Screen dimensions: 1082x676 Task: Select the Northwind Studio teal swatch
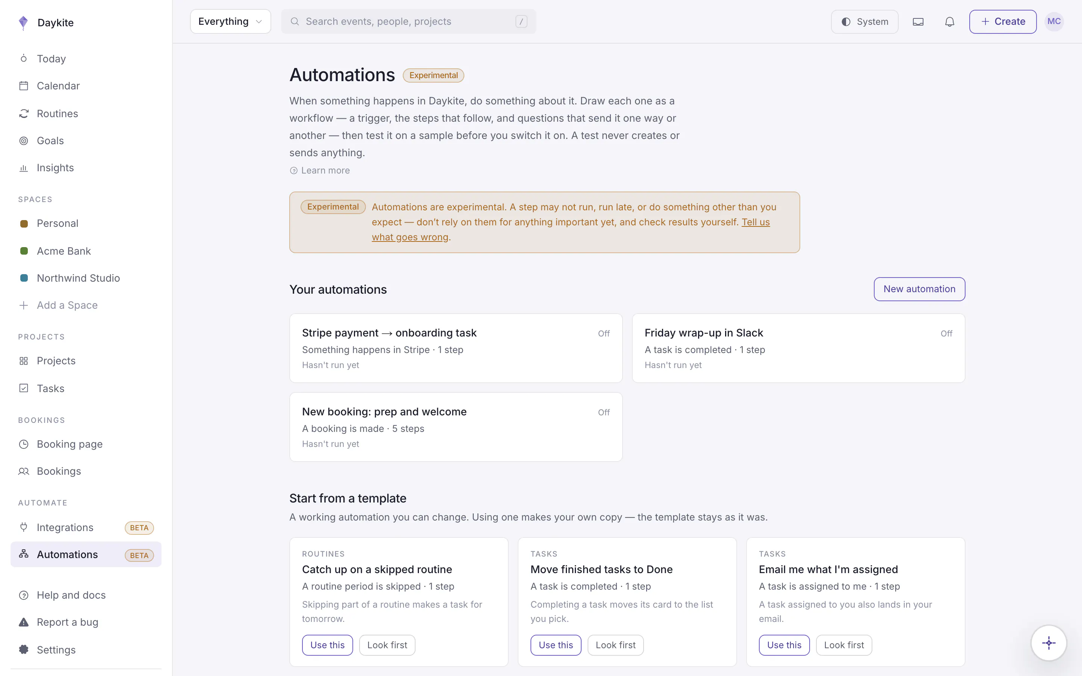pyautogui.click(x=24, y=278)
